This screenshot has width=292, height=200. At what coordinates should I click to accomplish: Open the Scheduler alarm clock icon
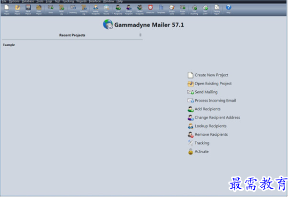pos(150,9)
